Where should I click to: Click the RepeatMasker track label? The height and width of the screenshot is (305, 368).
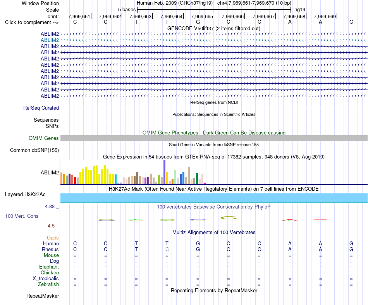coord(43,296)
